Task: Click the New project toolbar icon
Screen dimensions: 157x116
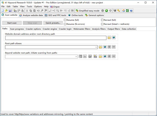Action: click(x=3, y=11)
